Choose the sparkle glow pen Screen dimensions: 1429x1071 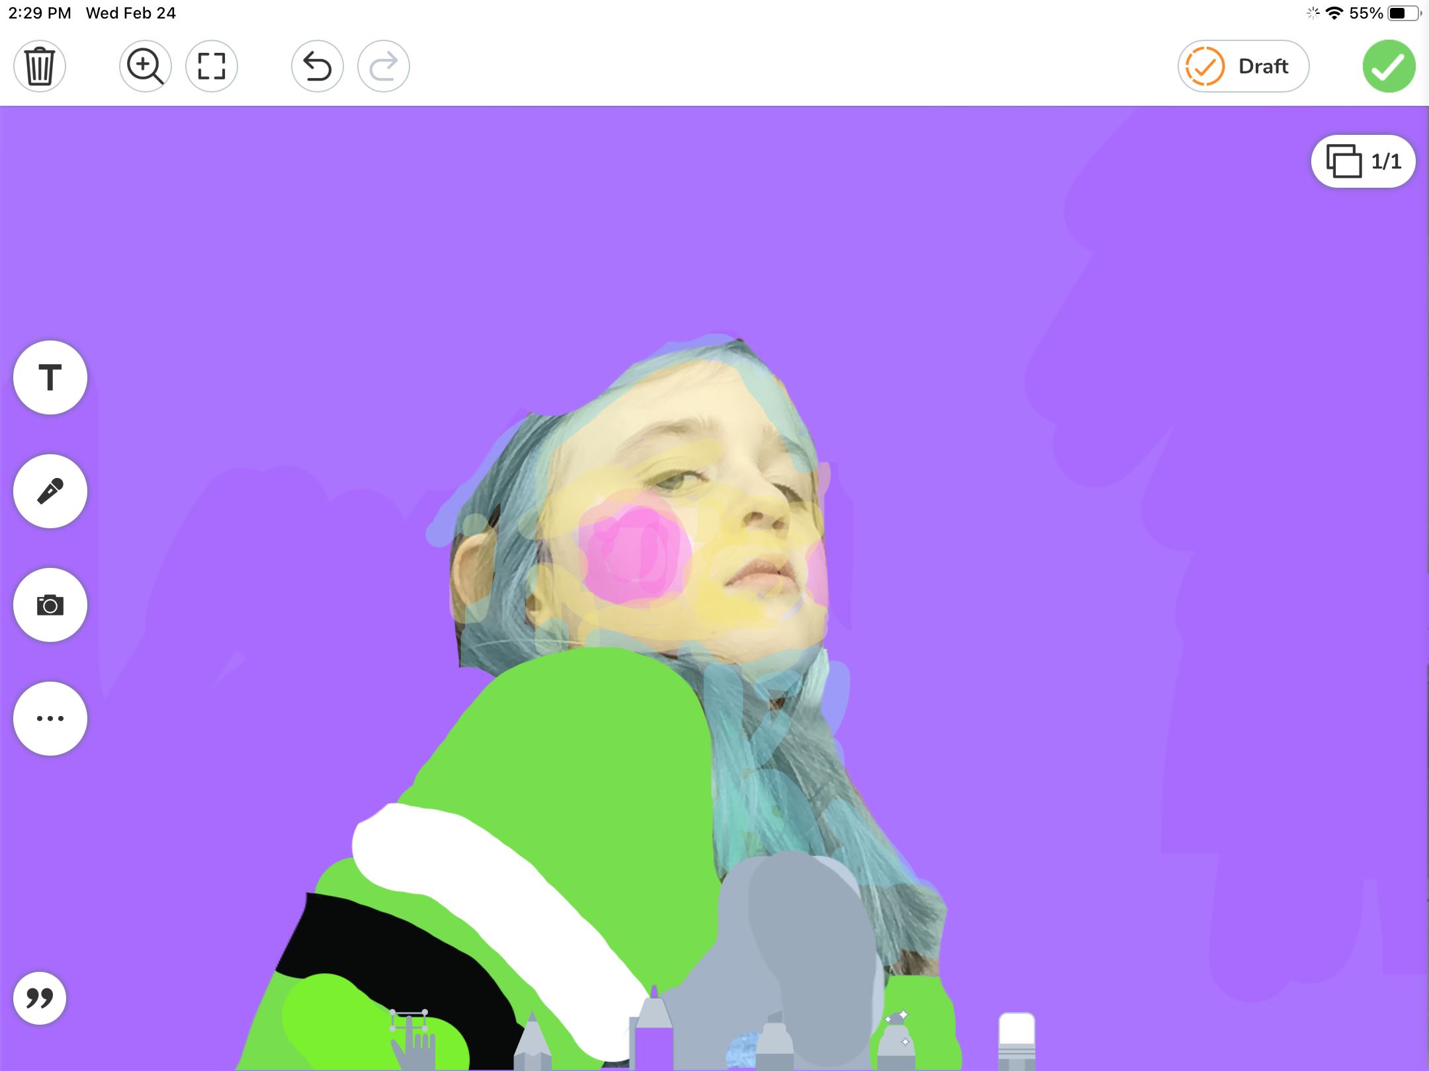pos(896,1043)
